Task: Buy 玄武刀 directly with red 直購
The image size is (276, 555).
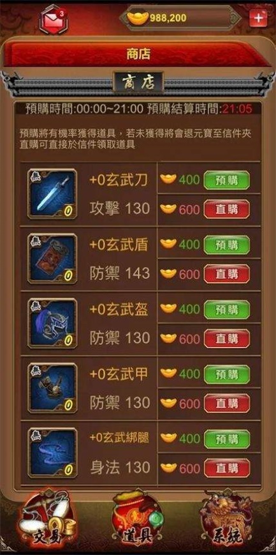Action: [227, 209]
